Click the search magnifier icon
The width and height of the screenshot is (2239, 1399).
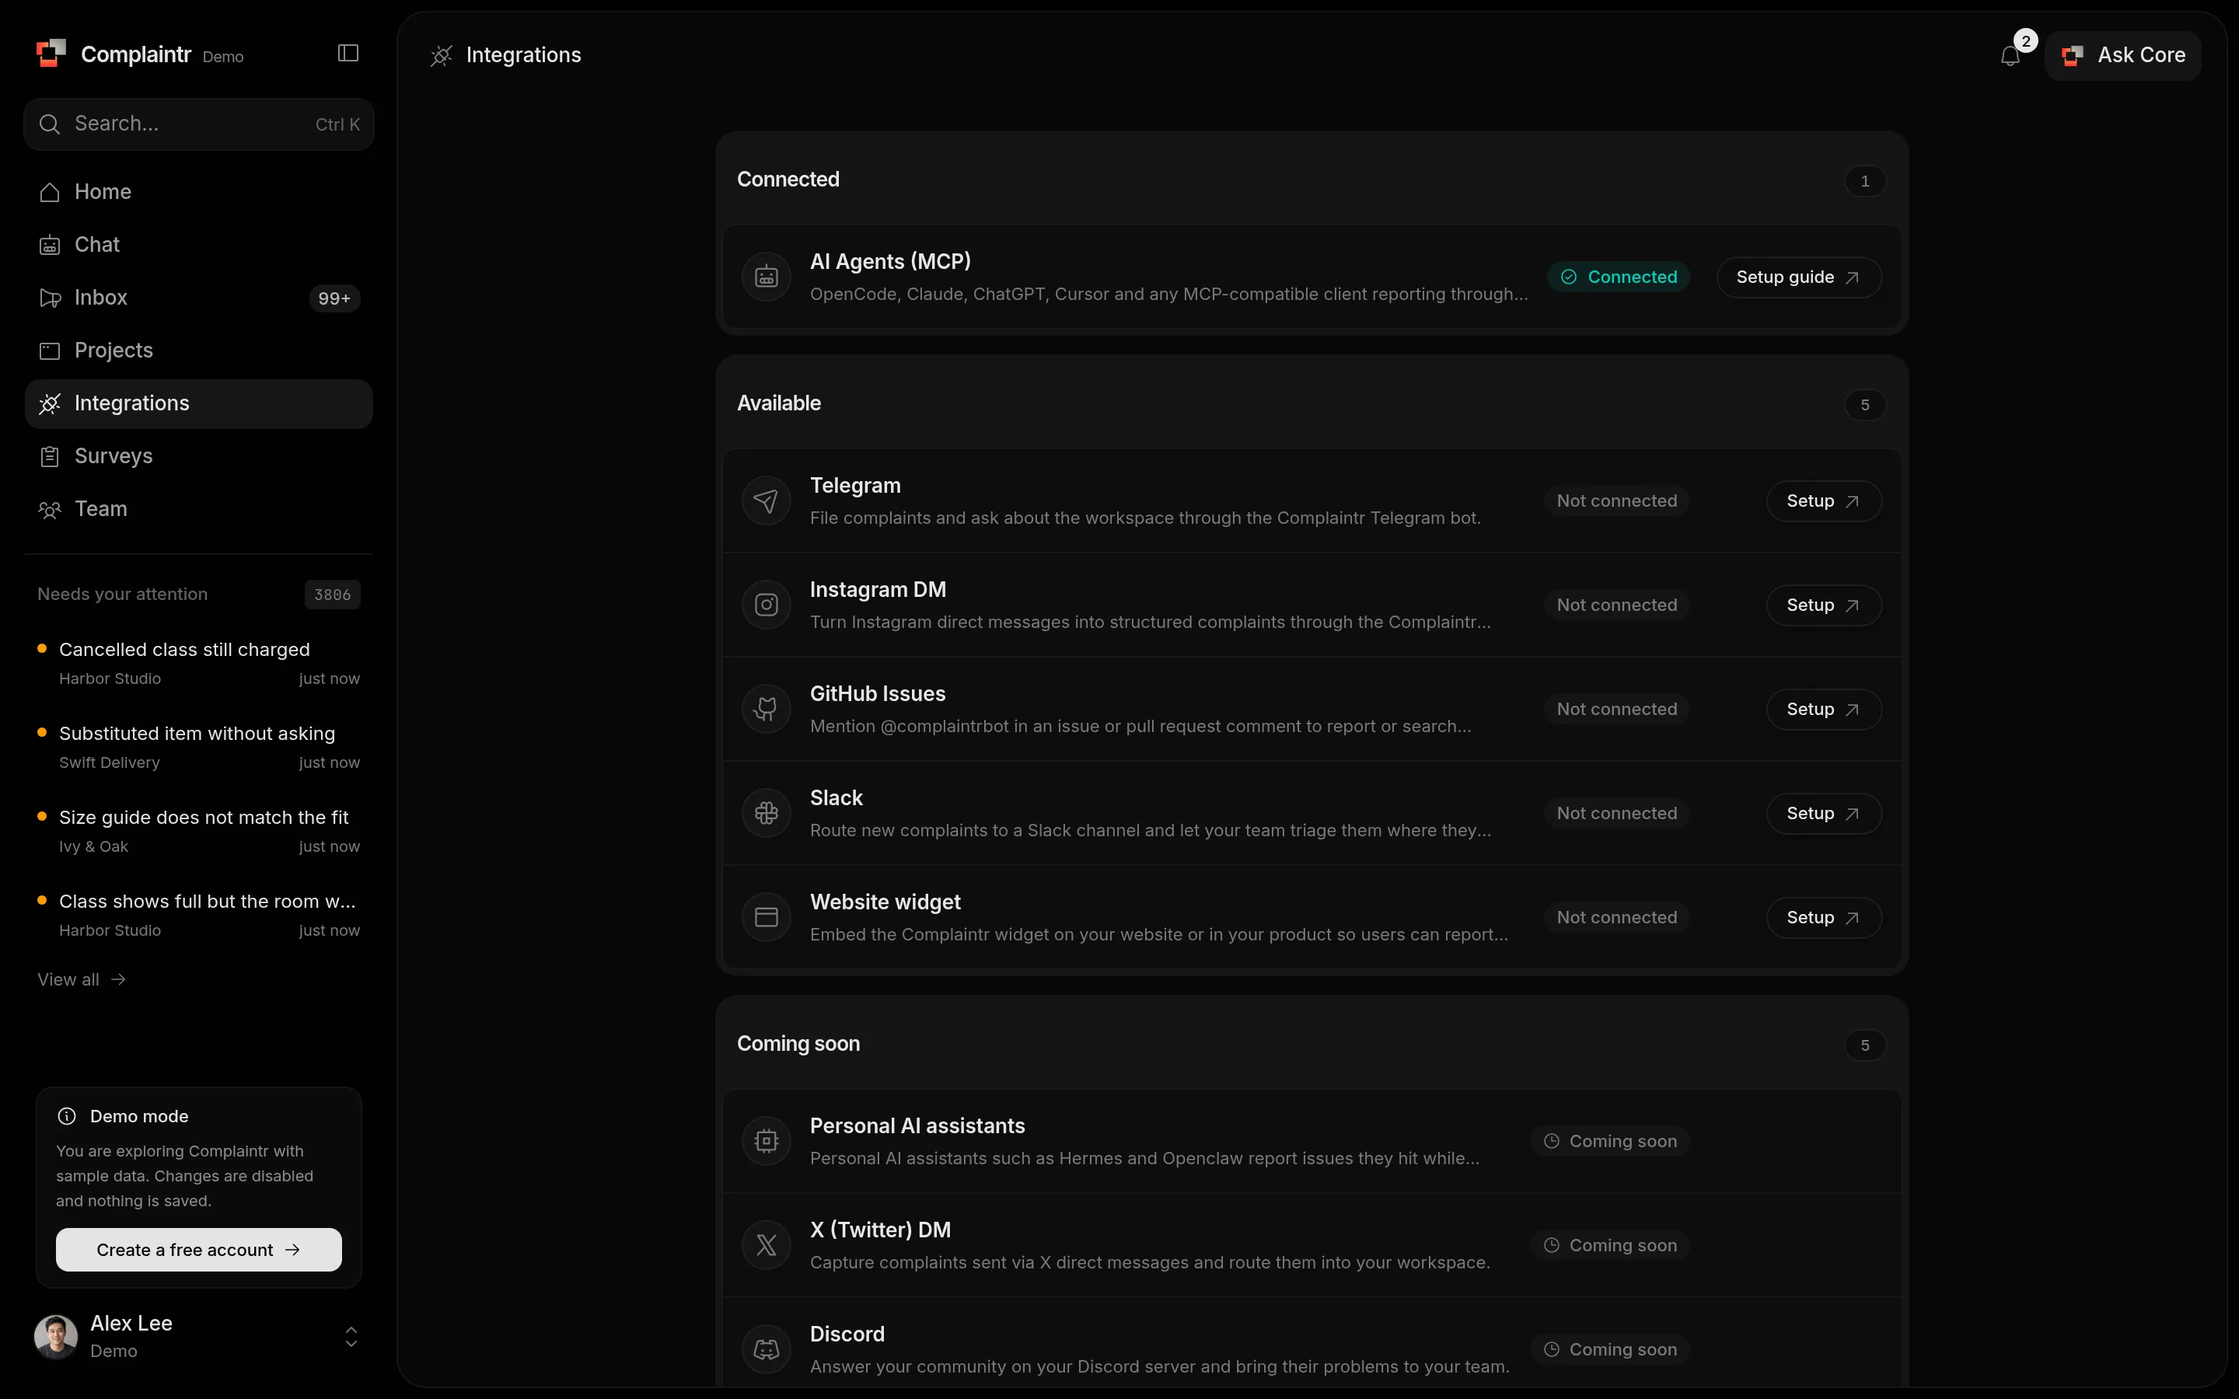(x=50, y=124)
